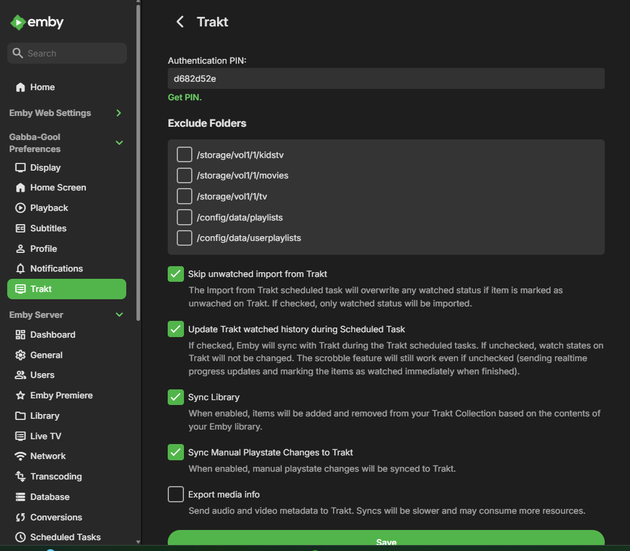630x551 pixels.
Task: Open Scheduled Tasks clock icon
Action: point(20,537)
